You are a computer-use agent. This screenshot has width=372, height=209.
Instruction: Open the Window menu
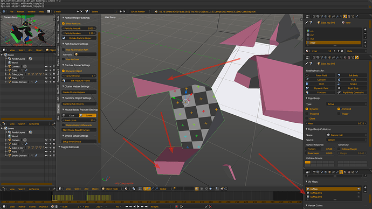[x=31, y=11]
